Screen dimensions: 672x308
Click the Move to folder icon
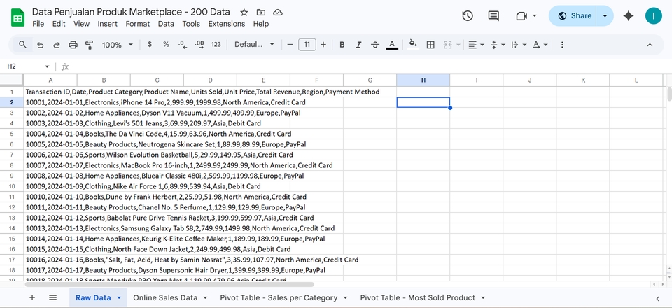260,13
